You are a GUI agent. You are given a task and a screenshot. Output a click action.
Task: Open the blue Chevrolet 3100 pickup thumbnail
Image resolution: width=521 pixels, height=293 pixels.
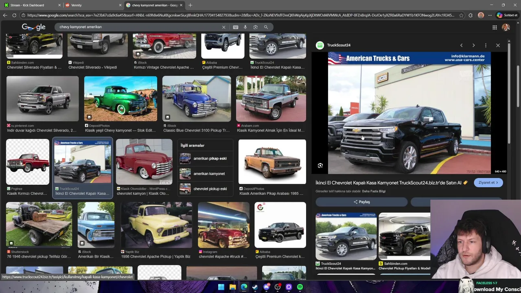click(197, 99)
